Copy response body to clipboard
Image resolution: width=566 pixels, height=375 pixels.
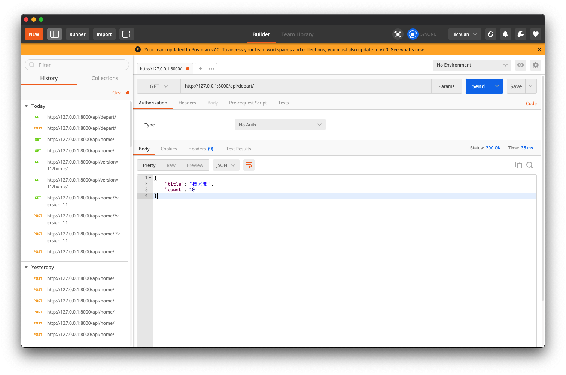[x=518, y=165]
